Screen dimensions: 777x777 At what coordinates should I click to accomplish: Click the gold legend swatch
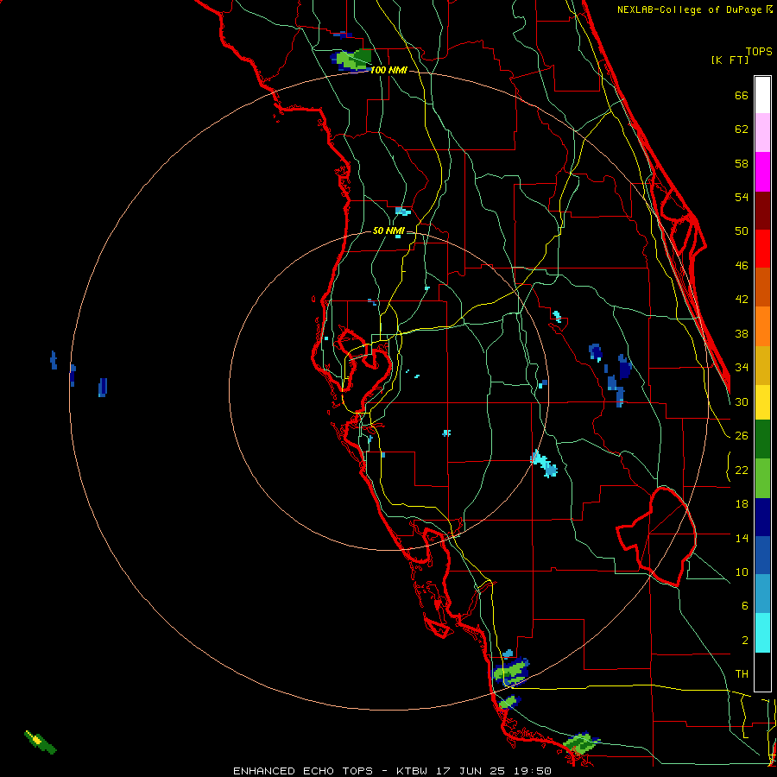coord(762,365)
